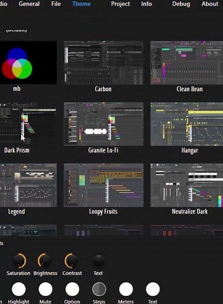The height and width of the screenshot is (304, 223).
Task: Click the Saturation knob
Action: (x=19, y=261)
